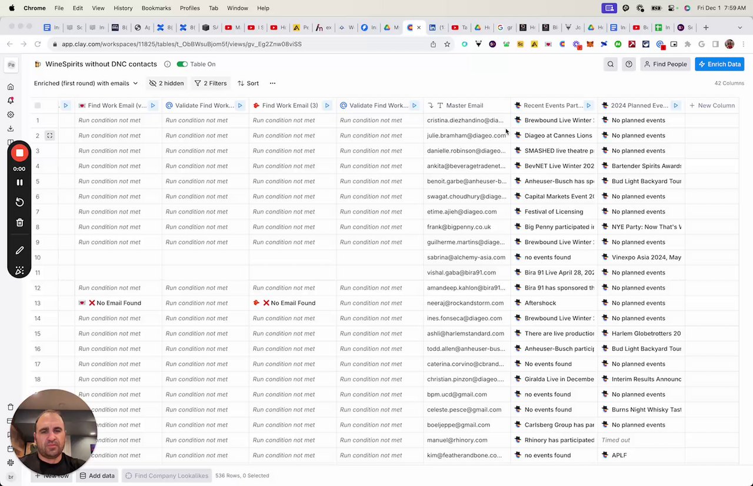The width and height of the screenshot is (753, 486).
Task: Expand row 2 using the expand icon
Action: click(50, 136)
